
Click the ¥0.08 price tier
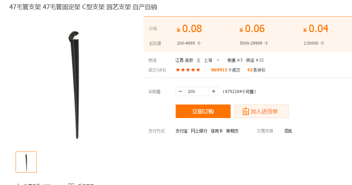[189, 29]
